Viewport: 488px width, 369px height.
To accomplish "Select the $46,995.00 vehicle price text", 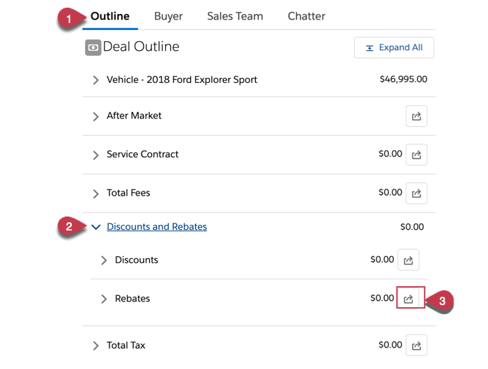I will (x=404, y=79).
